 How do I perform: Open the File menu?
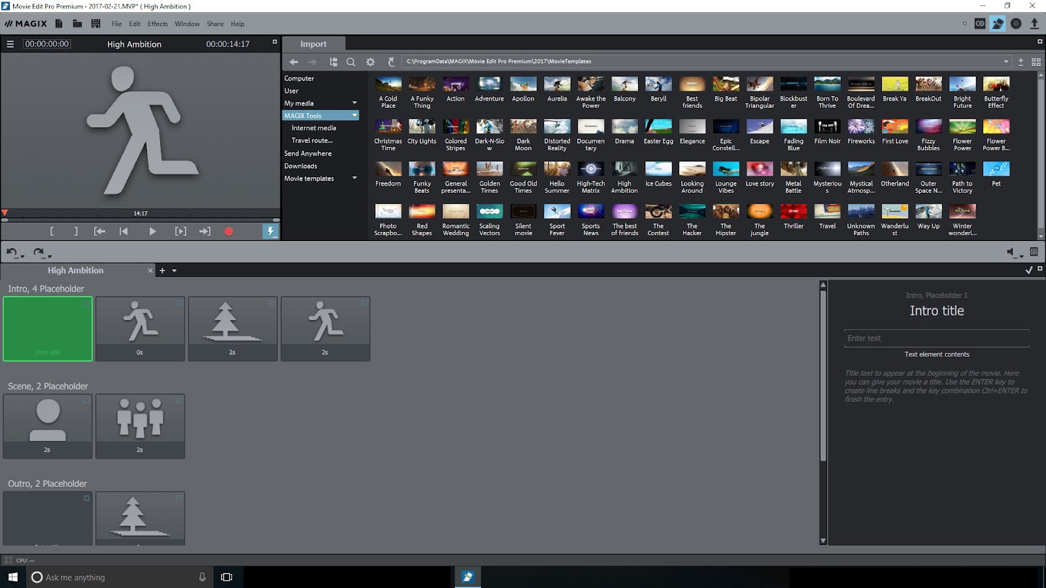click(116, 24)
